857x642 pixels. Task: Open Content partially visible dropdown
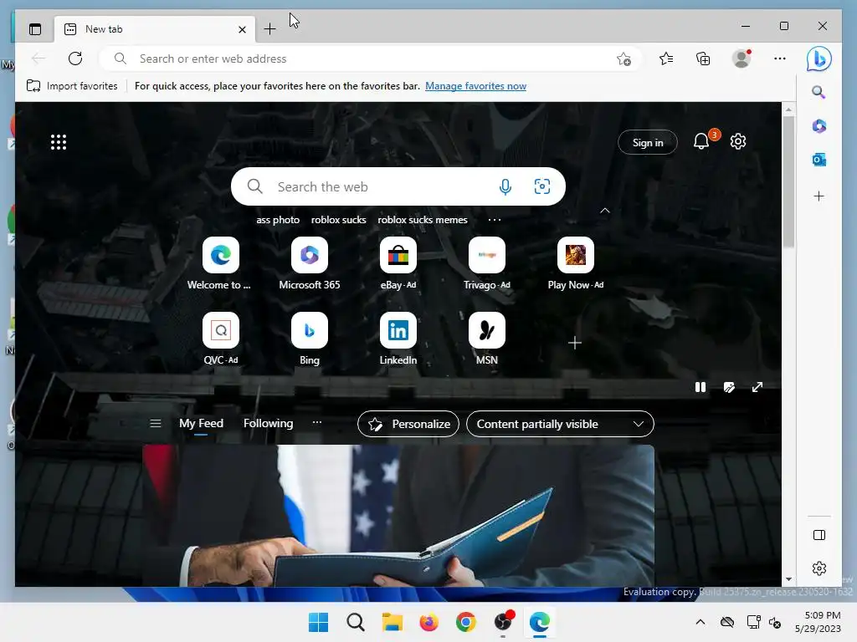(560, 424)
